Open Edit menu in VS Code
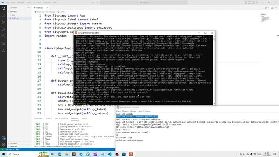 [13, 3]
